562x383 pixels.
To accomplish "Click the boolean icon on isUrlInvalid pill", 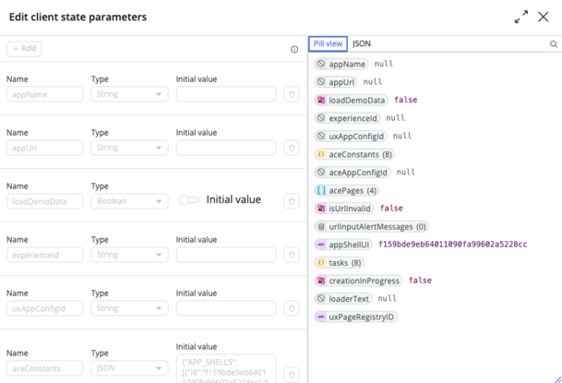I will (x=321, y=209).
